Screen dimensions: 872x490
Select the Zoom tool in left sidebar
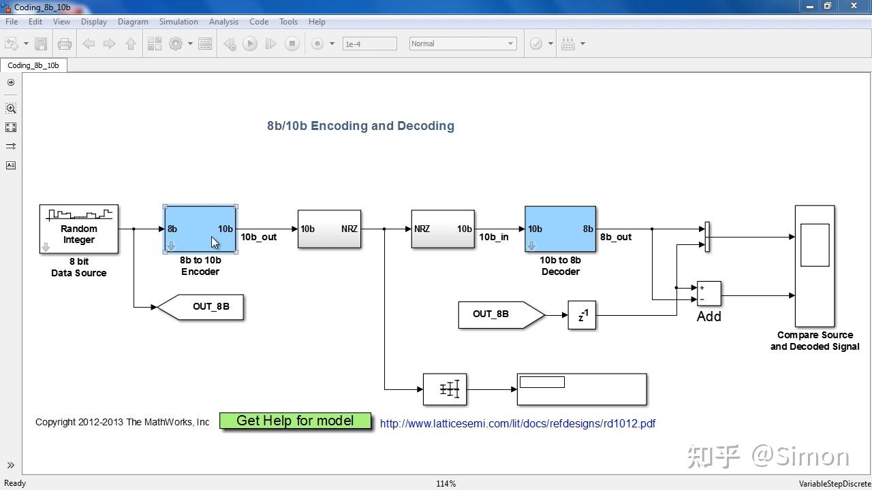(x=11, y=108)
